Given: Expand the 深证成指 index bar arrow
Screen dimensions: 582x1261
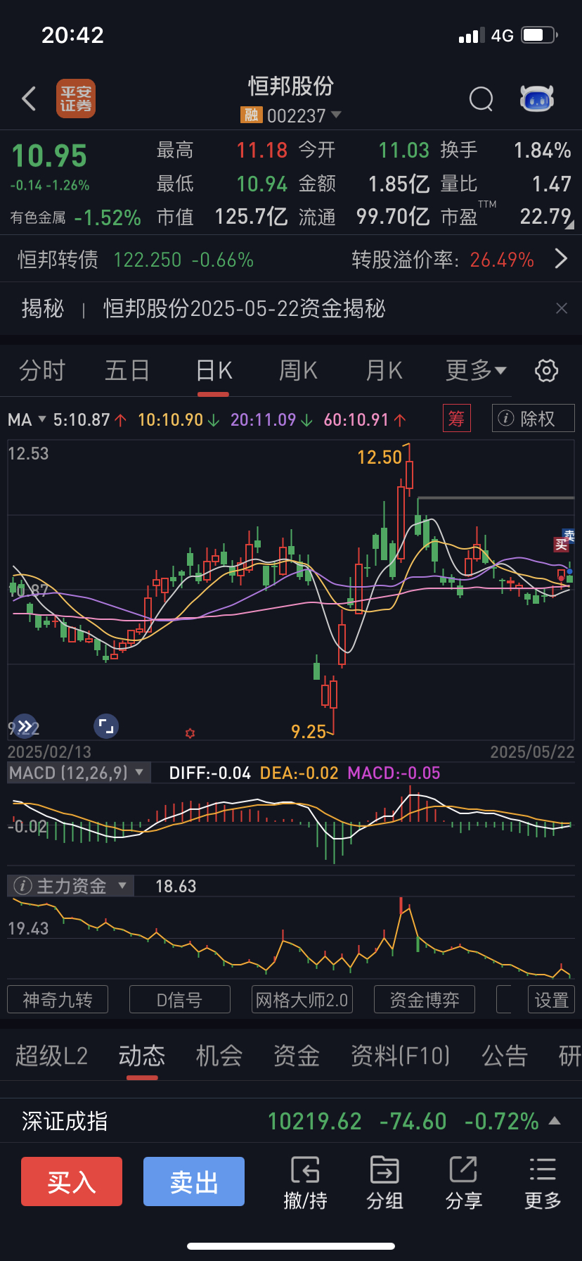Looking at the screenshot, I should point(555,1120).
